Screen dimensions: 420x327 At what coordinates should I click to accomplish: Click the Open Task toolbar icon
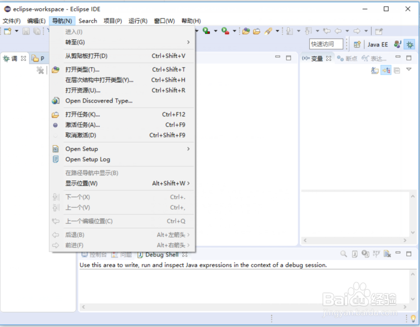(x=257, y=31)
